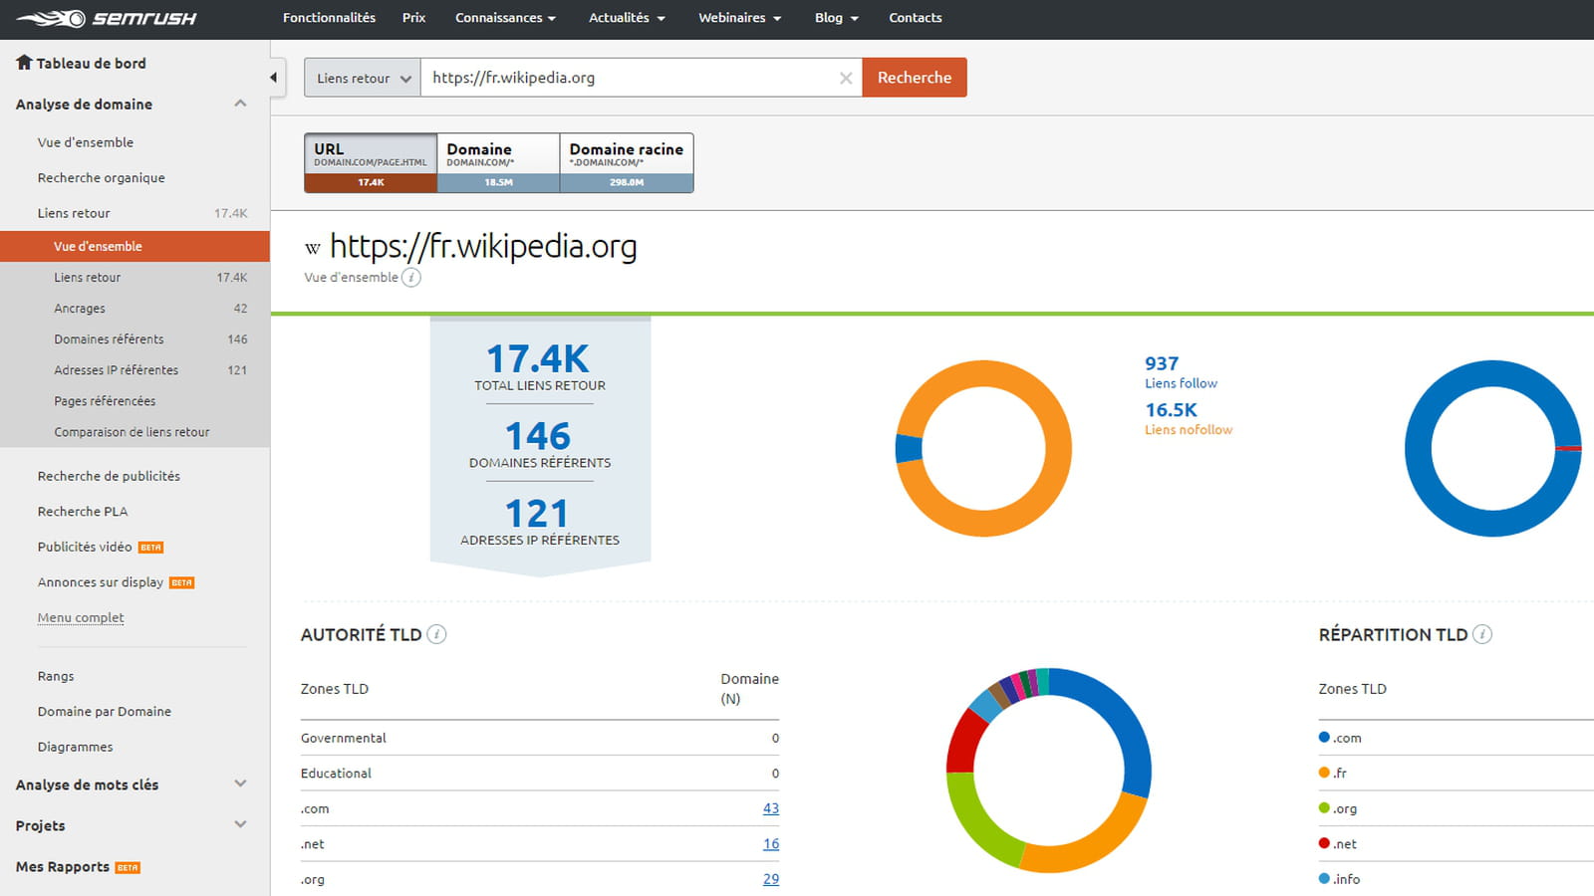Click the Recherche button
1594x896 pixels.
click(915, 78)
